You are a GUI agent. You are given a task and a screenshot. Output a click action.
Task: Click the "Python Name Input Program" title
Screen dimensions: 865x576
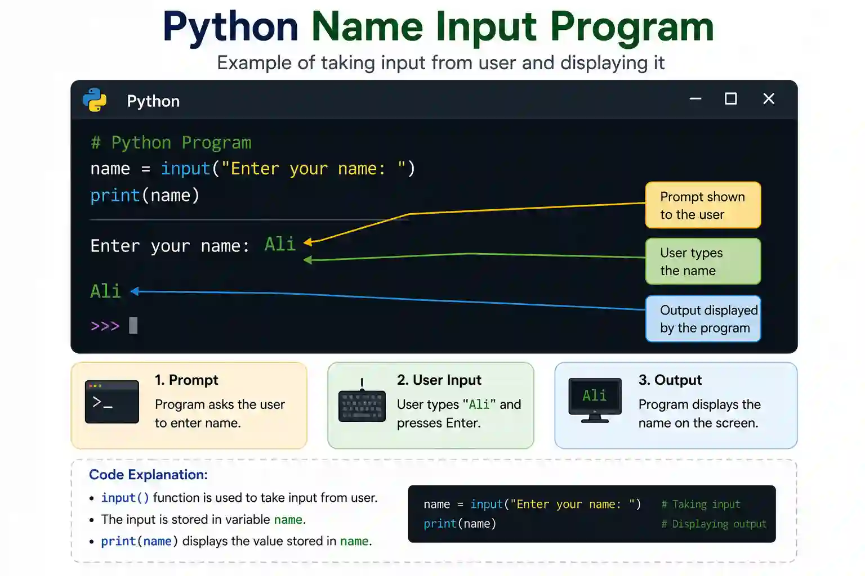click(x=438, y=26)
